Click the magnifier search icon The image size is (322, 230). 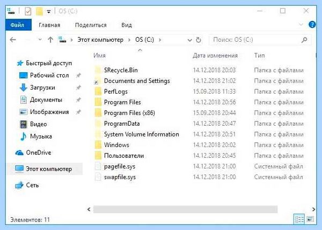pyautogui.click(x=304, y=40)
